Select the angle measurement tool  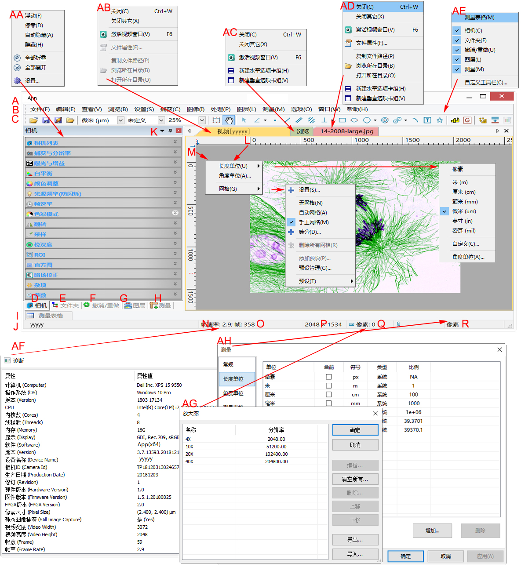257,120
